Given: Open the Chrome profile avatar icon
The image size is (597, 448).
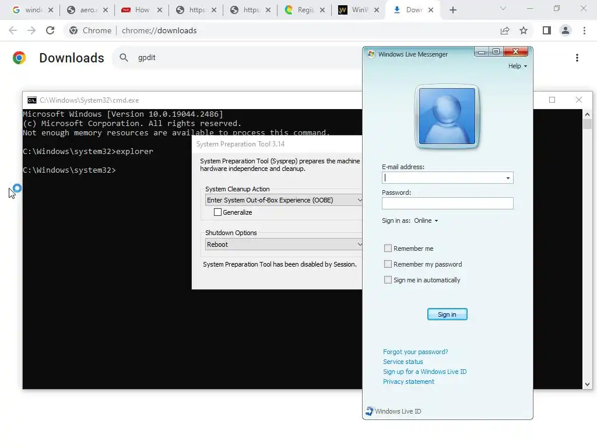Looking at the screenshot, I should point(566,30).
